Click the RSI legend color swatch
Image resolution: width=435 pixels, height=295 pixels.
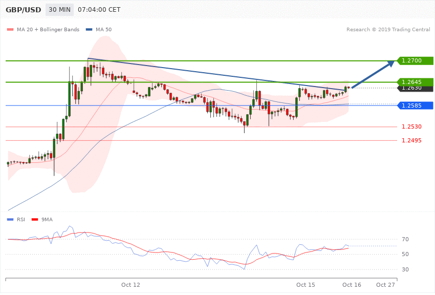[x=10, y=220]
